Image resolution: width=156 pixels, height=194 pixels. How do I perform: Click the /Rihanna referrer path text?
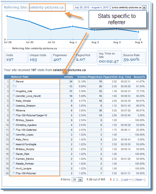pos(20,110)
